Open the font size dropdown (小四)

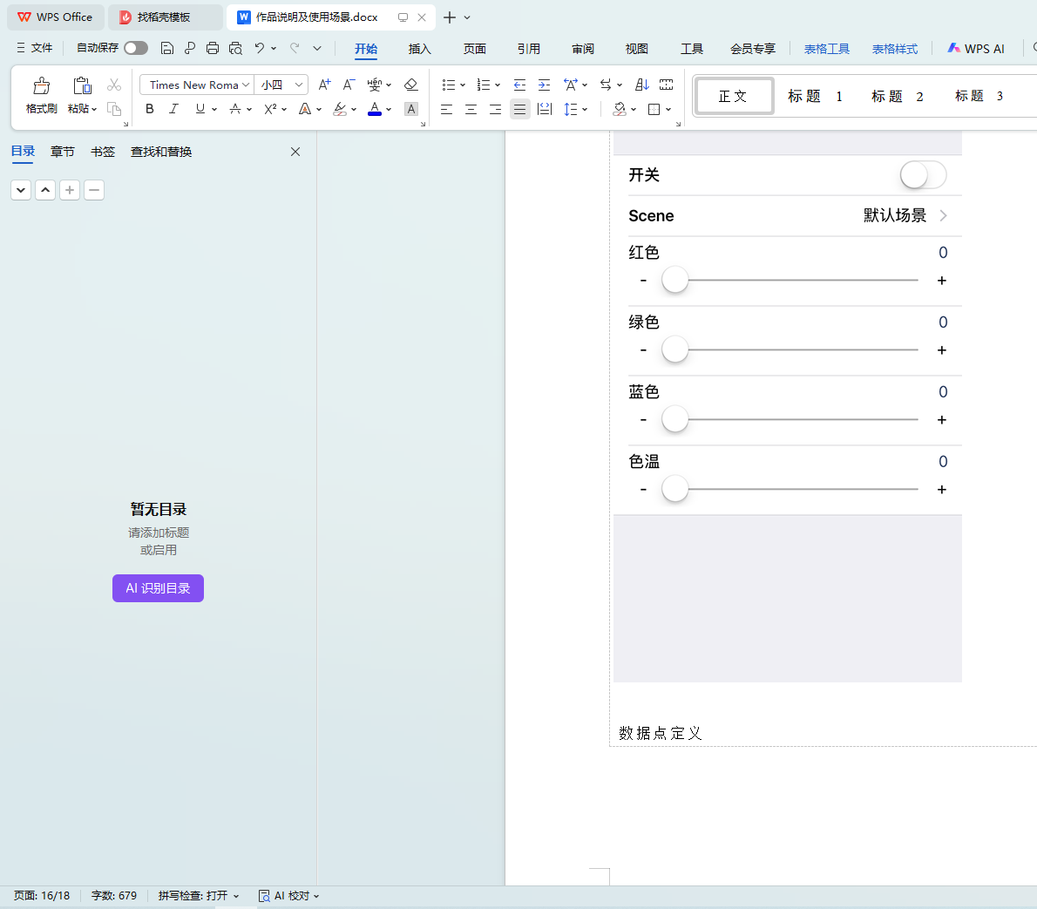click(299, 85)
